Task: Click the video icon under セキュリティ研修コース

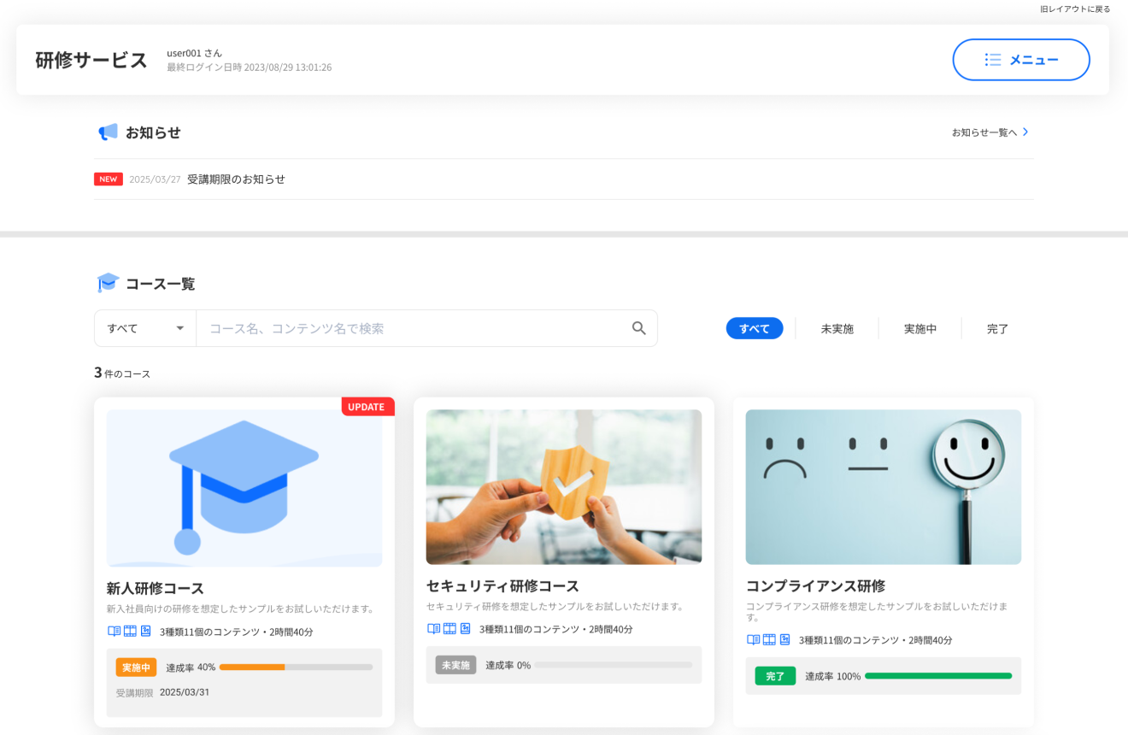Action: [449, 628]
